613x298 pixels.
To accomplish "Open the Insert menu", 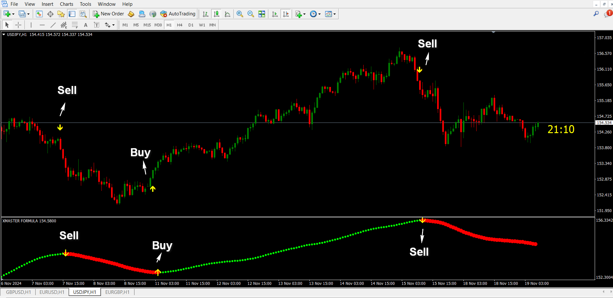I will click(47, 4).
